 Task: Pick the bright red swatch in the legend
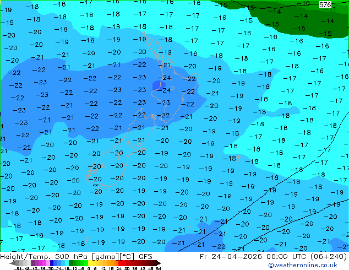120,263
